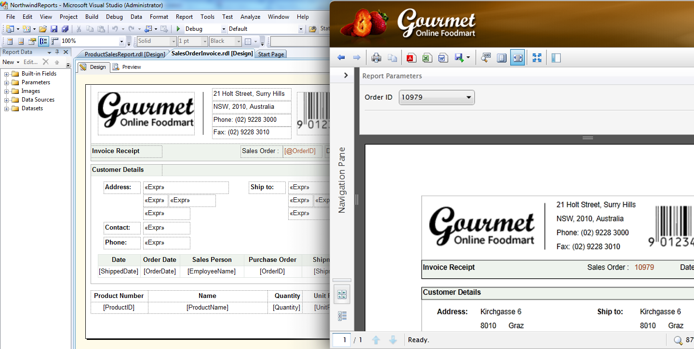Click the Start Debugging green play icon

tap(178, 29)
